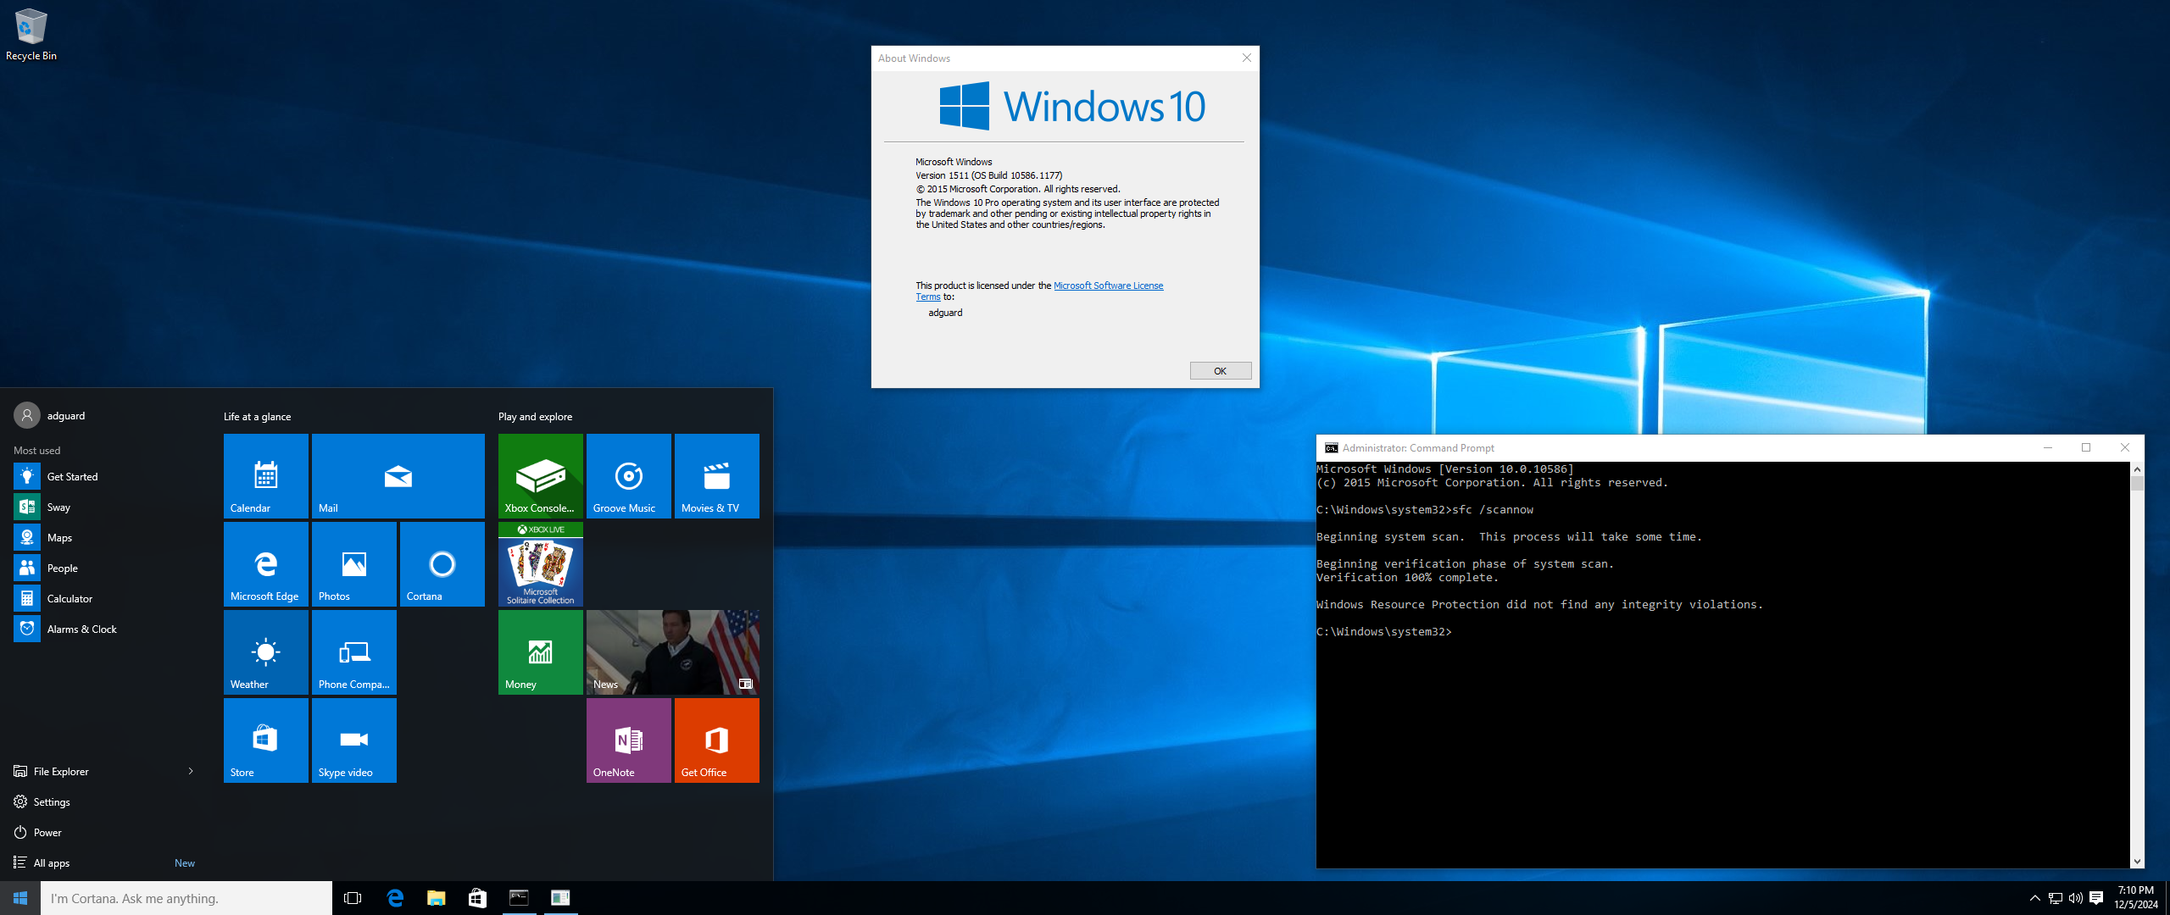Switch to Command Prompt taskbar button

point(519,898)
